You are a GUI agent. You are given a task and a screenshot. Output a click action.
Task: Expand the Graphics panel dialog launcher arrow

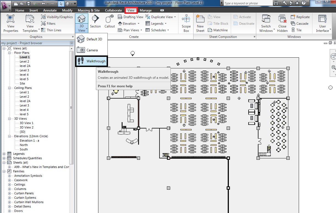click(x=72, y=37)
